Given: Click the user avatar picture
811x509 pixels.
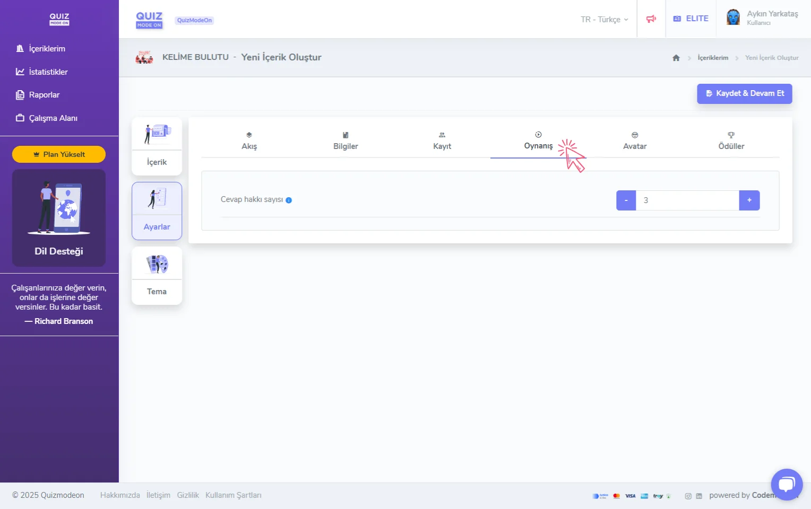Looking at the screenshot, I should coord(733,17).
